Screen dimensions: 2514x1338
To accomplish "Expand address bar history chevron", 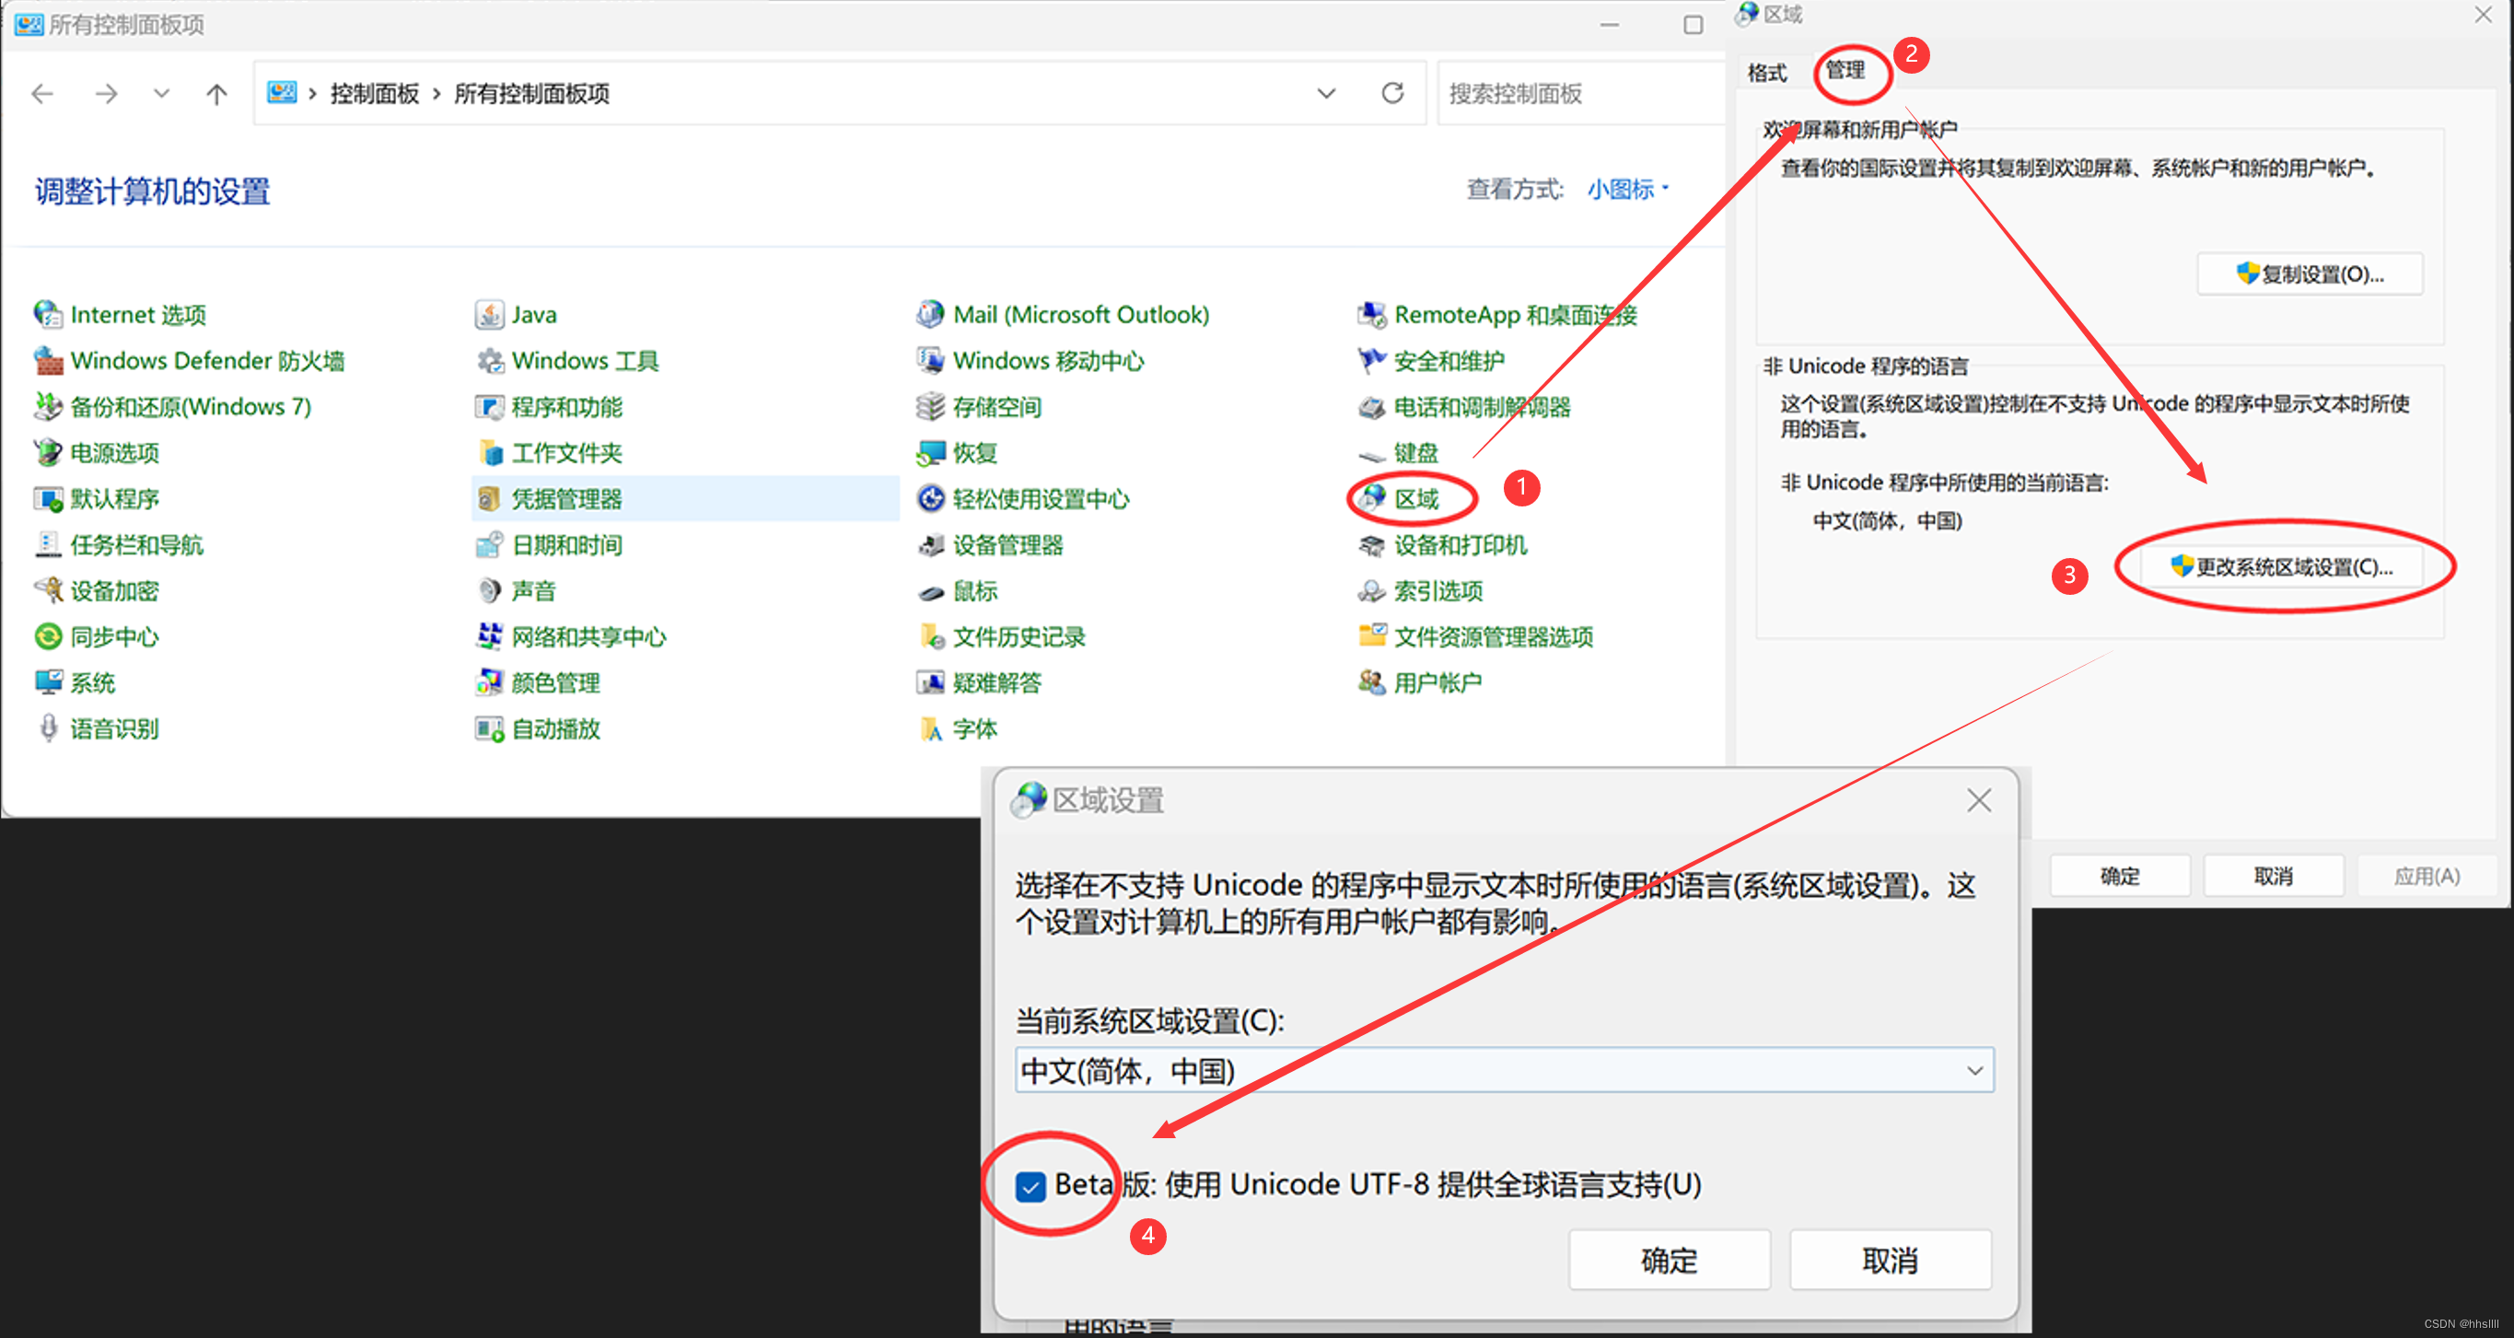I will [x=1326, y=94].
